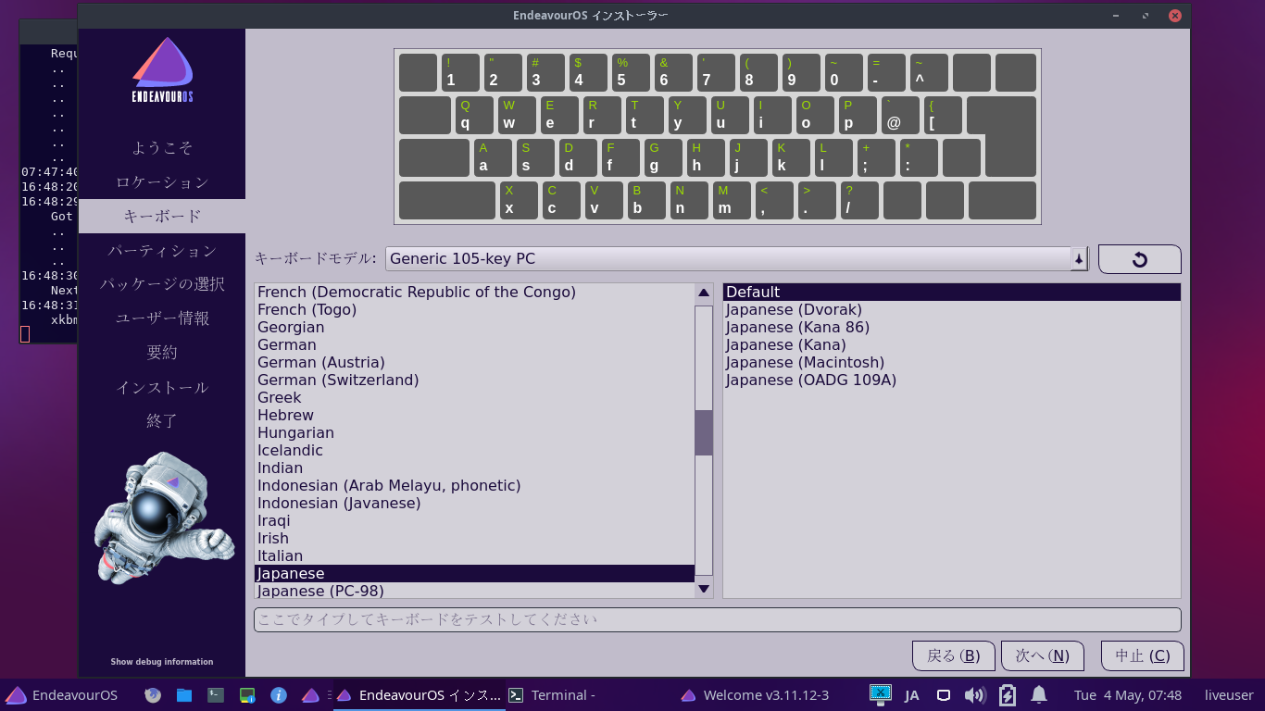Go to ようこそ step in sidebar
The height and width of the screenshot is (711, 1265).
tap(162, 148)
